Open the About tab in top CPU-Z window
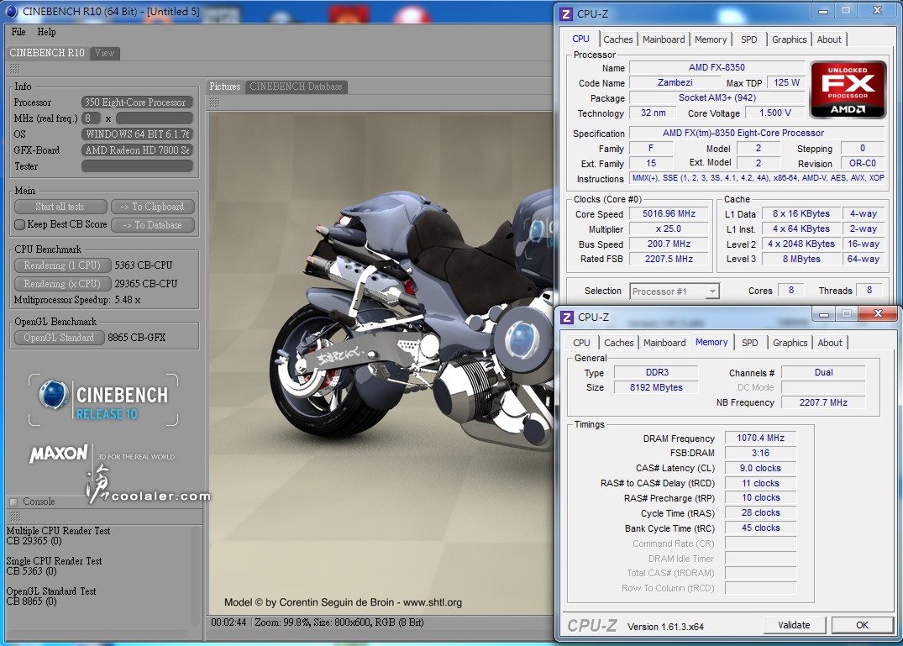 click(829, 39)
